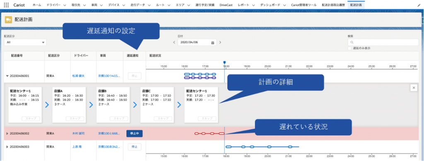Screen dimensions: 424x161
Task: Click arrow between 店舗A and 店舗B cards
Action: pos(91,105)
